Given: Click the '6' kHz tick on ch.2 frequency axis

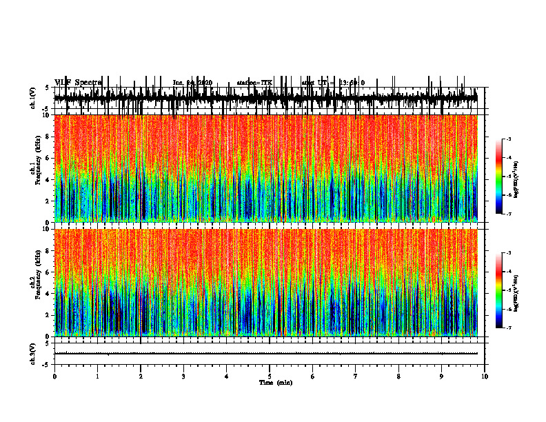Looking at the screenshot, I should pos(48,272).
